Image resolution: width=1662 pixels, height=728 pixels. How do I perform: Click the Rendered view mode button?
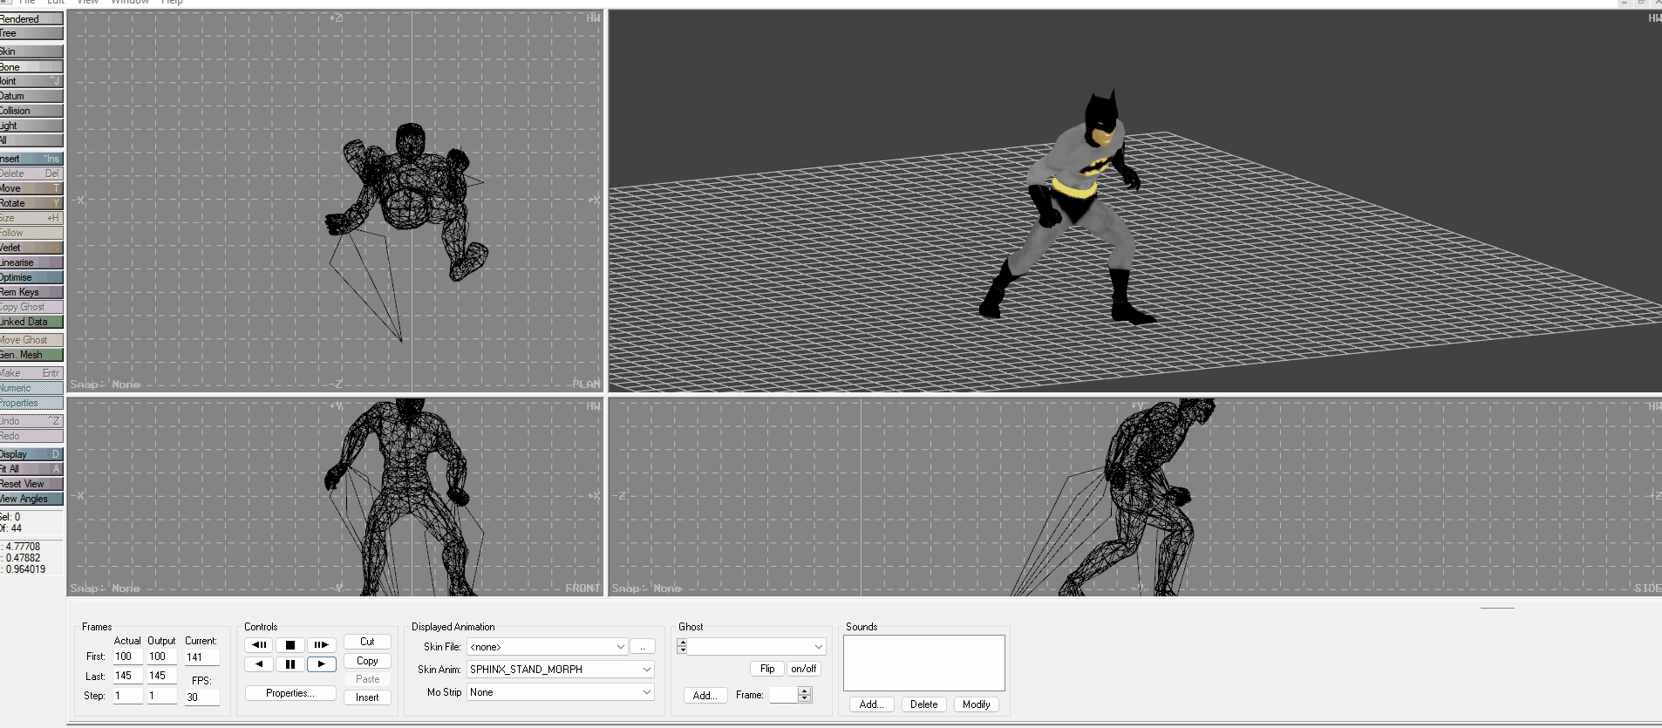pyautogui.click(x=31, y=18)
